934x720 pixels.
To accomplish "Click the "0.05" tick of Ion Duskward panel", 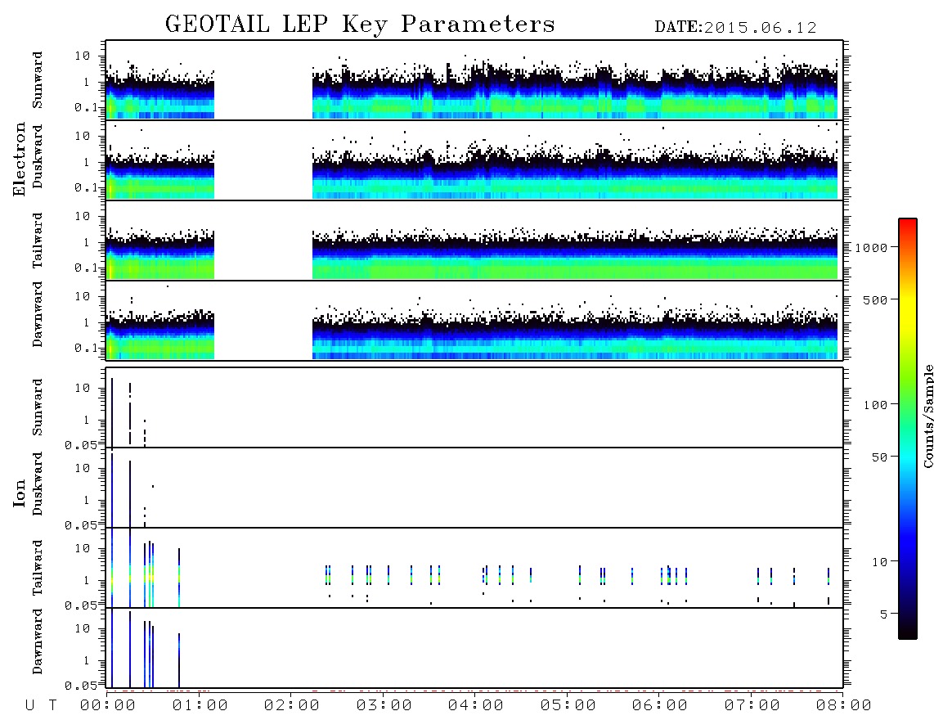I will coord(81,525).
